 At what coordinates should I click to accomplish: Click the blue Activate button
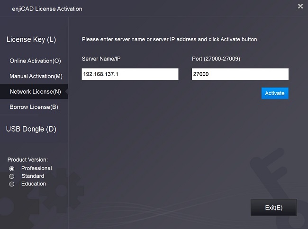point(275,93)
